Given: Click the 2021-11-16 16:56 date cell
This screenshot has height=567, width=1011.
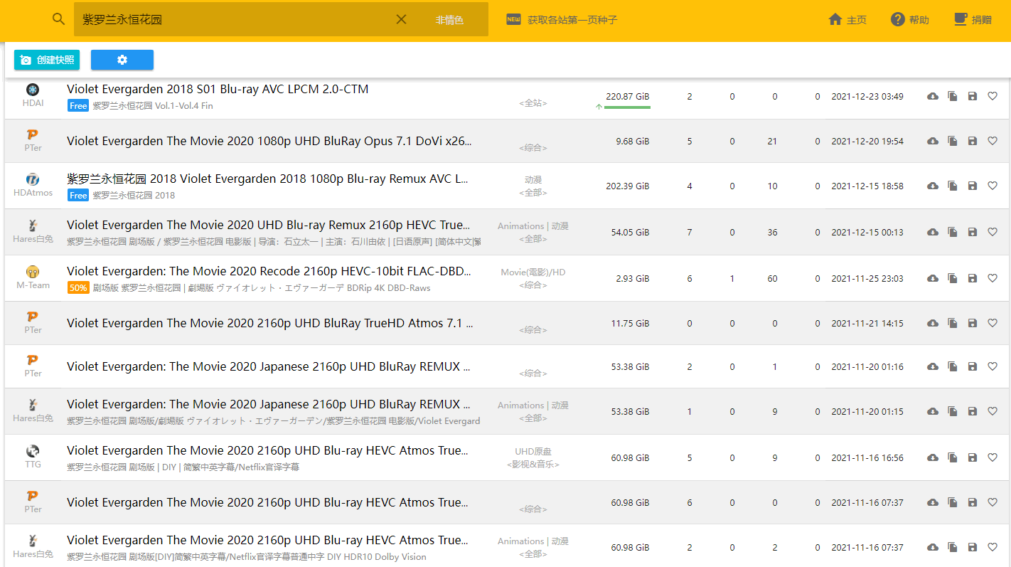Looking at the screenshot, I should click(867, 457).
